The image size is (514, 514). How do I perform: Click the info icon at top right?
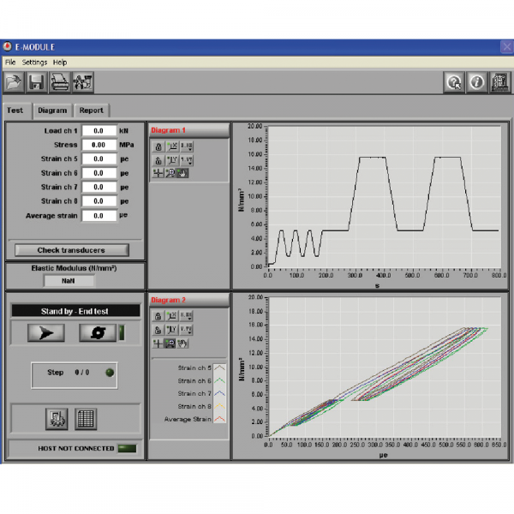click(x=475, y=81)
